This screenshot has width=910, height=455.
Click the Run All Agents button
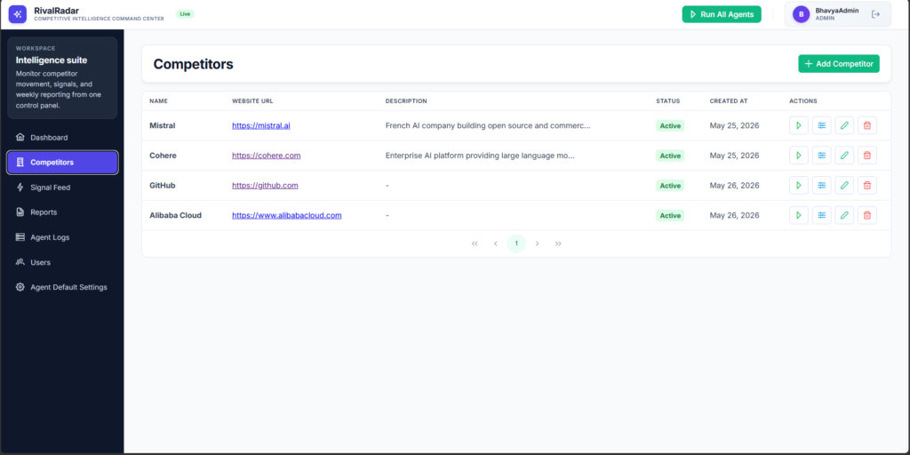[722, 14]
